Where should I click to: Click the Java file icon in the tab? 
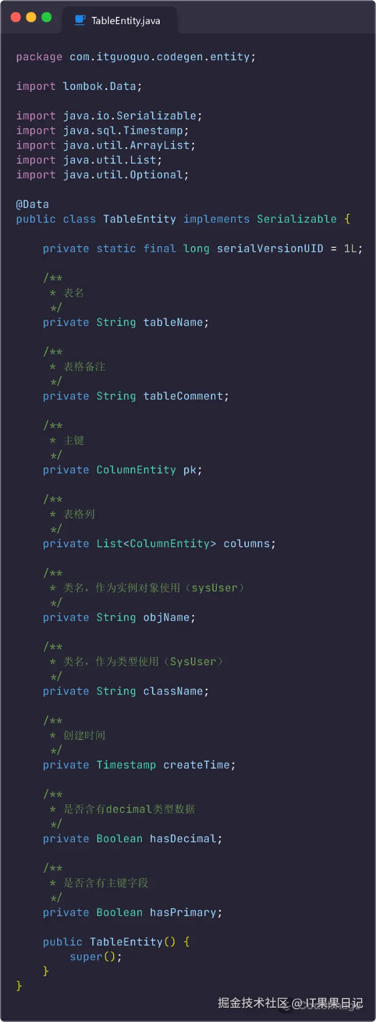(x=80, y=20)
